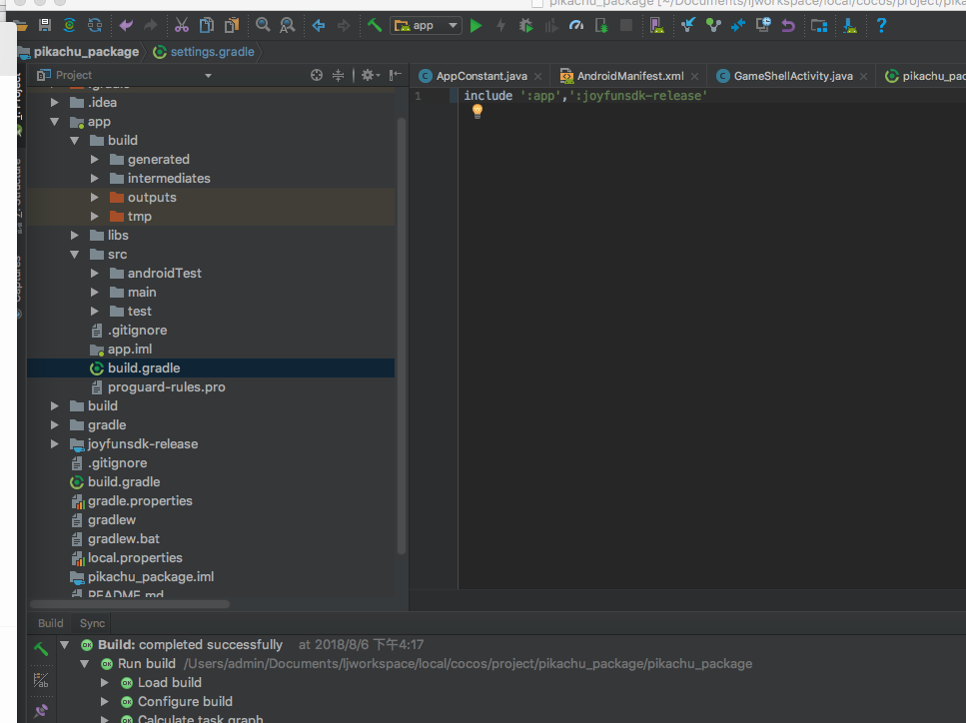Image resolution: width=966 pixels, height=723 pixels.
Task: Select the main folder in the tree
Action: (x=142, y=292)
